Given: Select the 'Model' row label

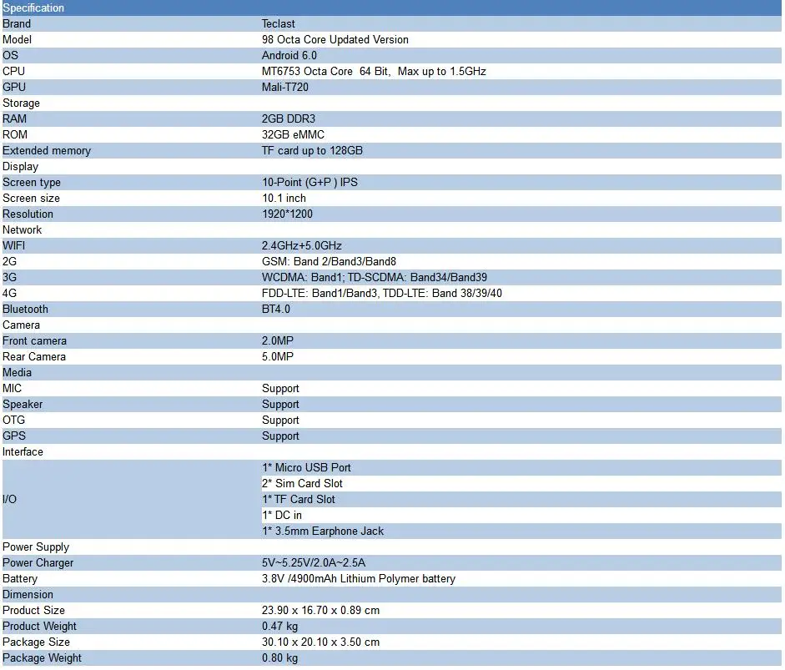Looking at the screenshot, I should pyautogui.click(x=17, y=39).
